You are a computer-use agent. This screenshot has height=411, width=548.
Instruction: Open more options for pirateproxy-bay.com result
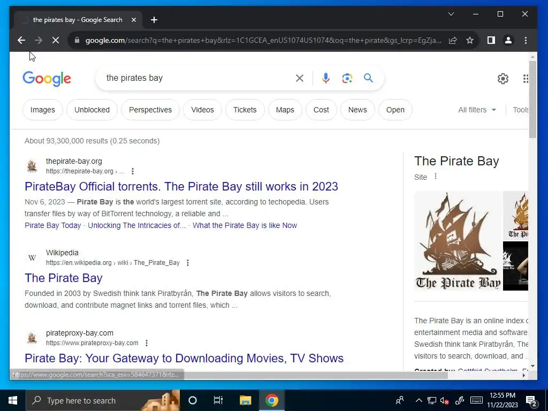(147, 343)
